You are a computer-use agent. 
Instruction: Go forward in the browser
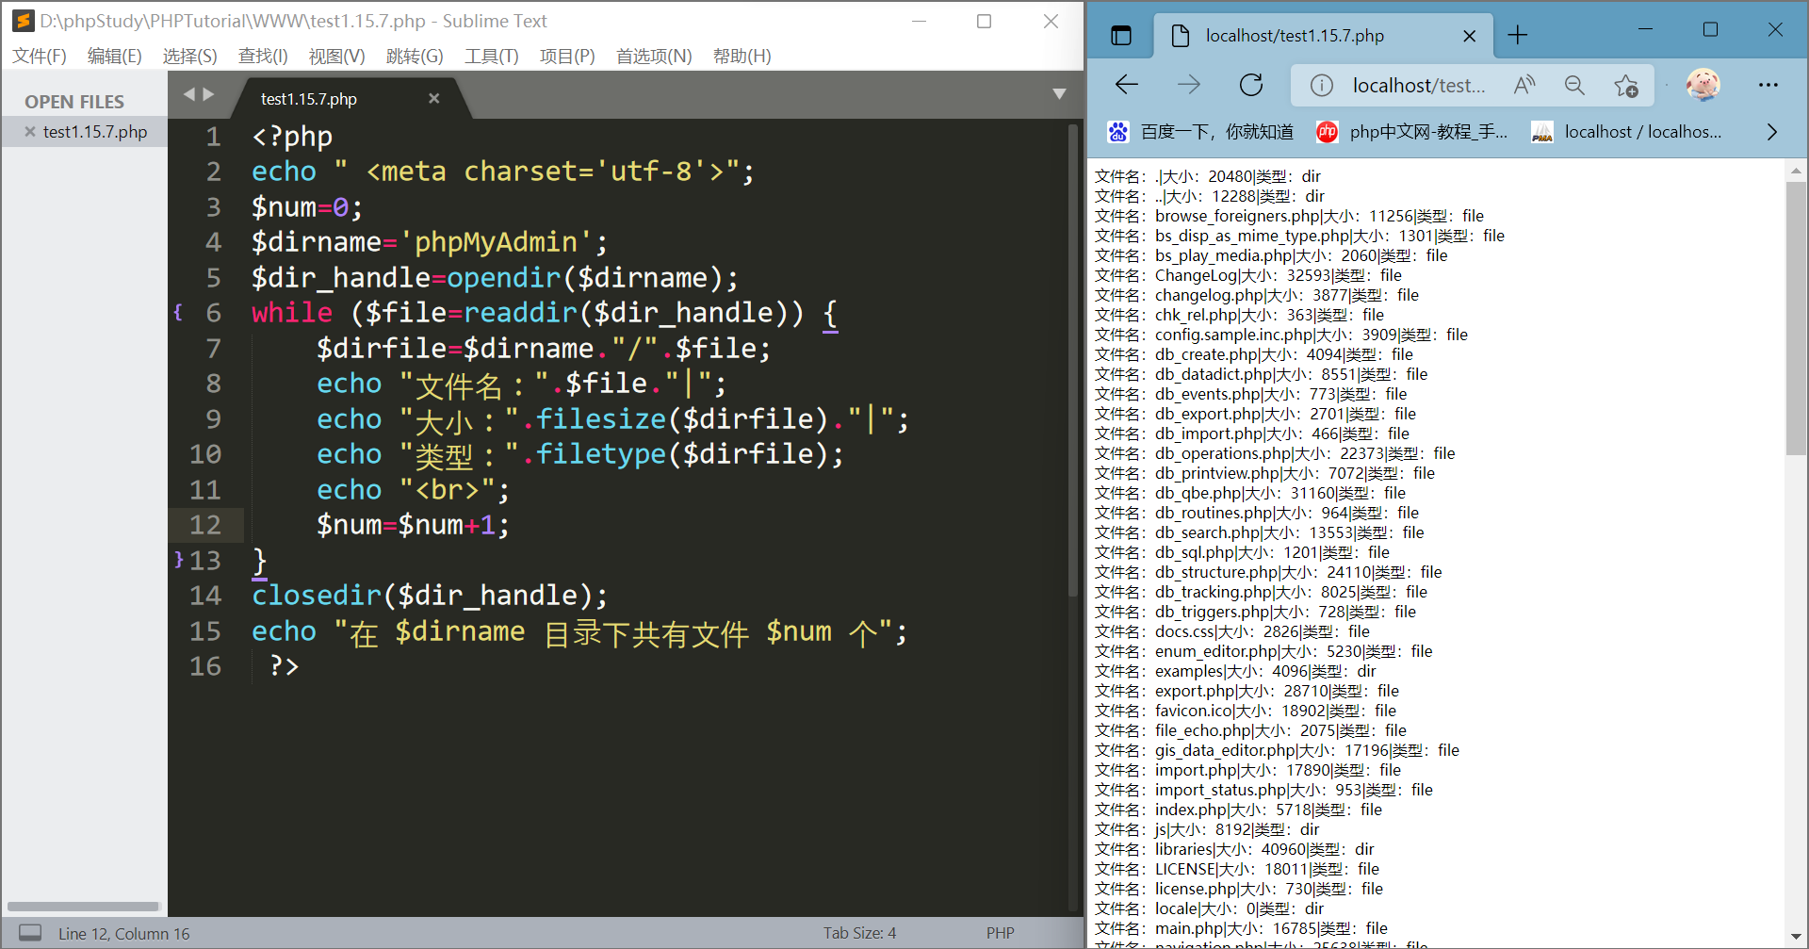1189,85
